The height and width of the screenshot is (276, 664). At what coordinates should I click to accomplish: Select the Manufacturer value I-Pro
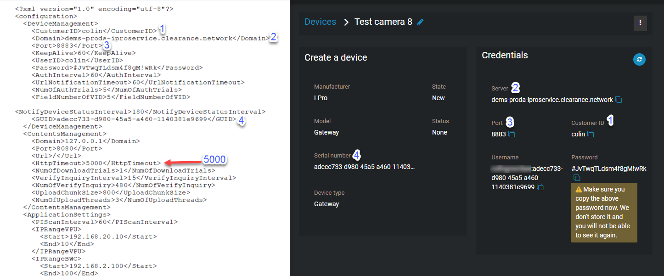tap(321, 98)
